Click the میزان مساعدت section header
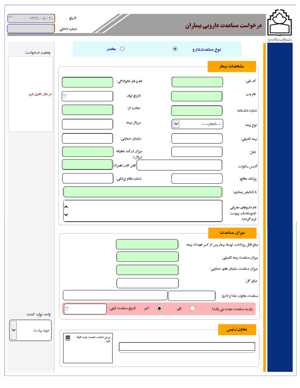Screen dimensions: 300x388 coord(232,233)
